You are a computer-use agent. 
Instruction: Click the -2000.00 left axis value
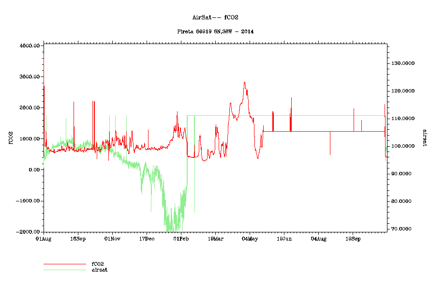[x=27, y=232]
